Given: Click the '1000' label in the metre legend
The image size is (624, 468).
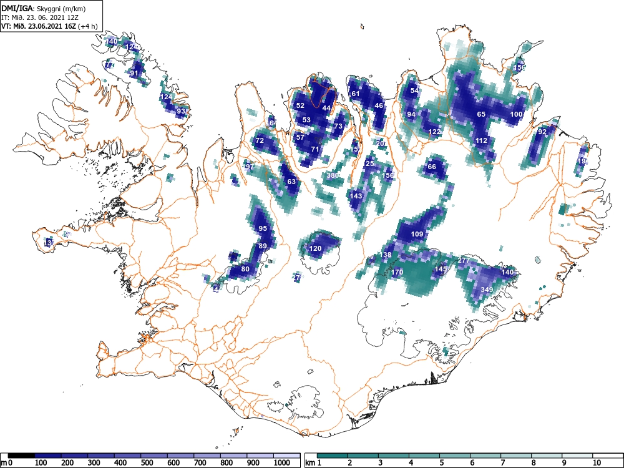Looking at the screenshot, I should tap(282, 462).
